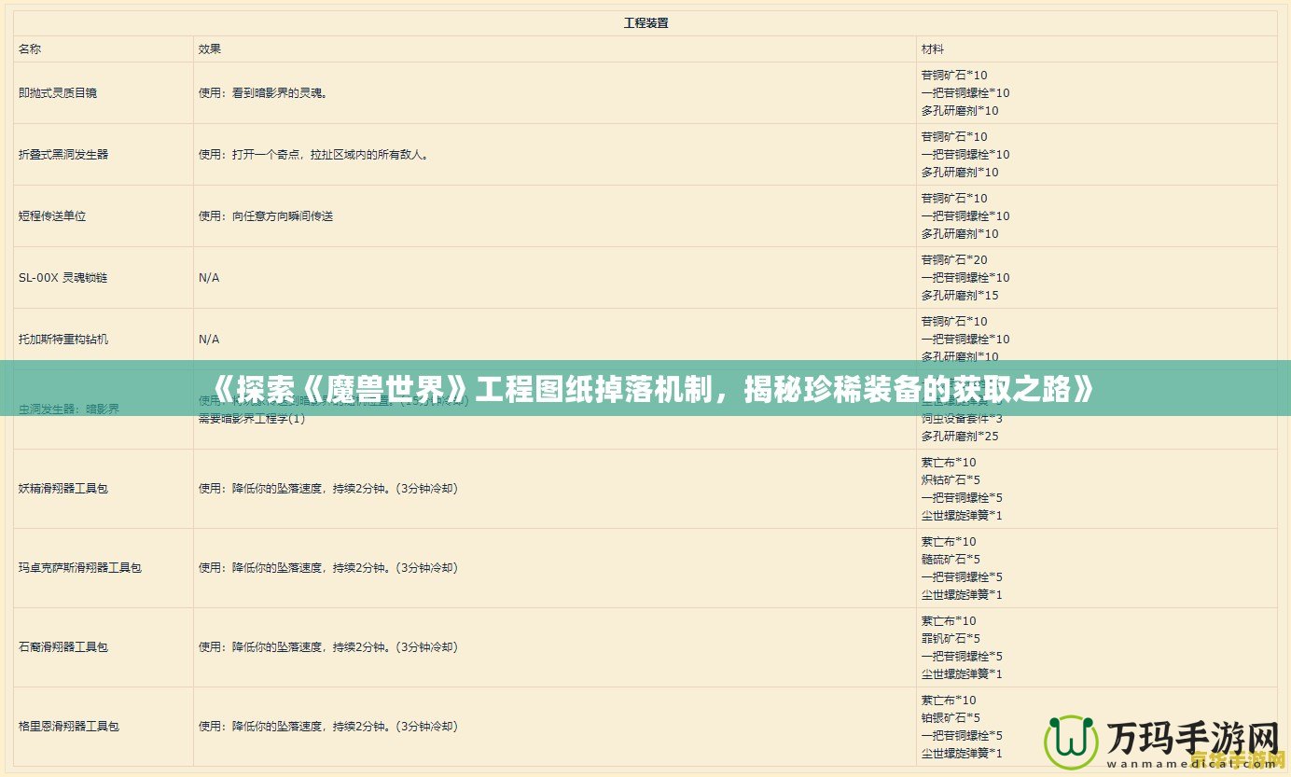Click 裹亡布*10 in 格里恩滑翔器工具包 row
This screenshot has height=777, width=1291.
(949, 701)
